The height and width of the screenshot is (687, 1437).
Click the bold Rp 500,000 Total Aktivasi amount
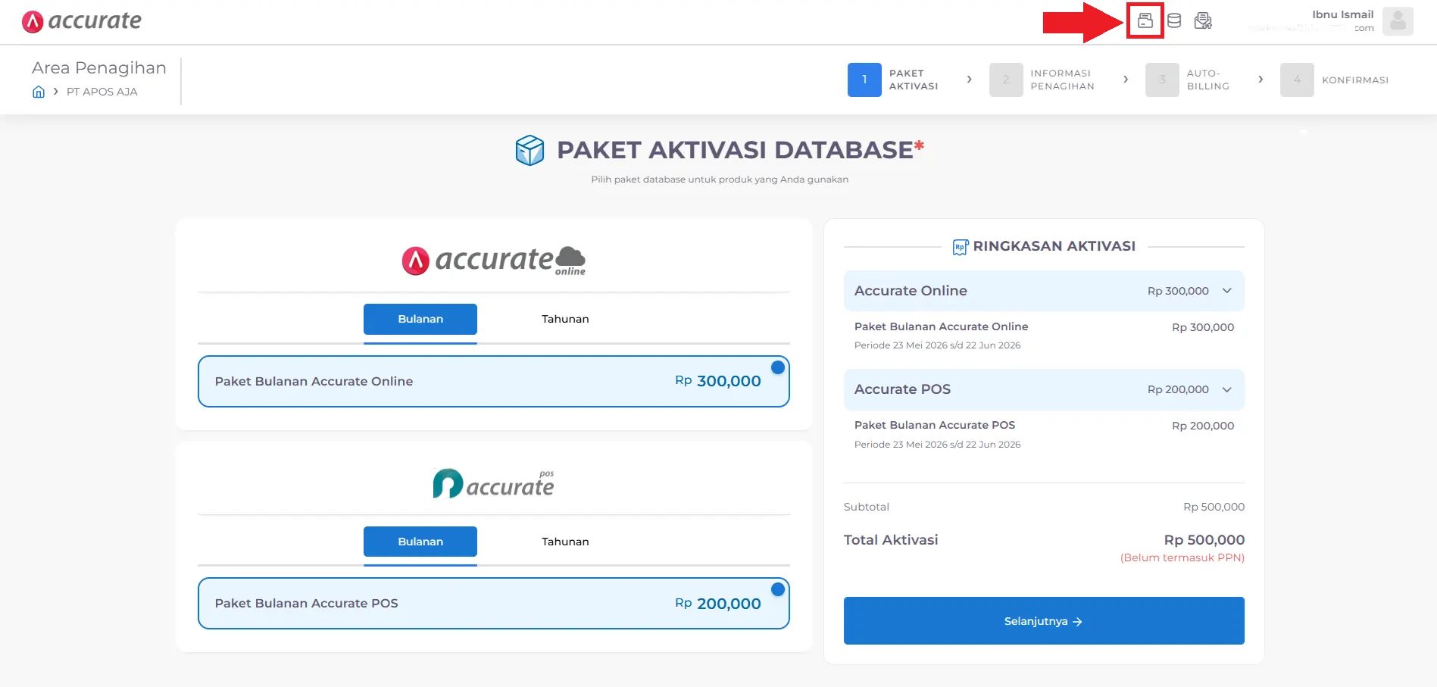tap(1204, 540)
